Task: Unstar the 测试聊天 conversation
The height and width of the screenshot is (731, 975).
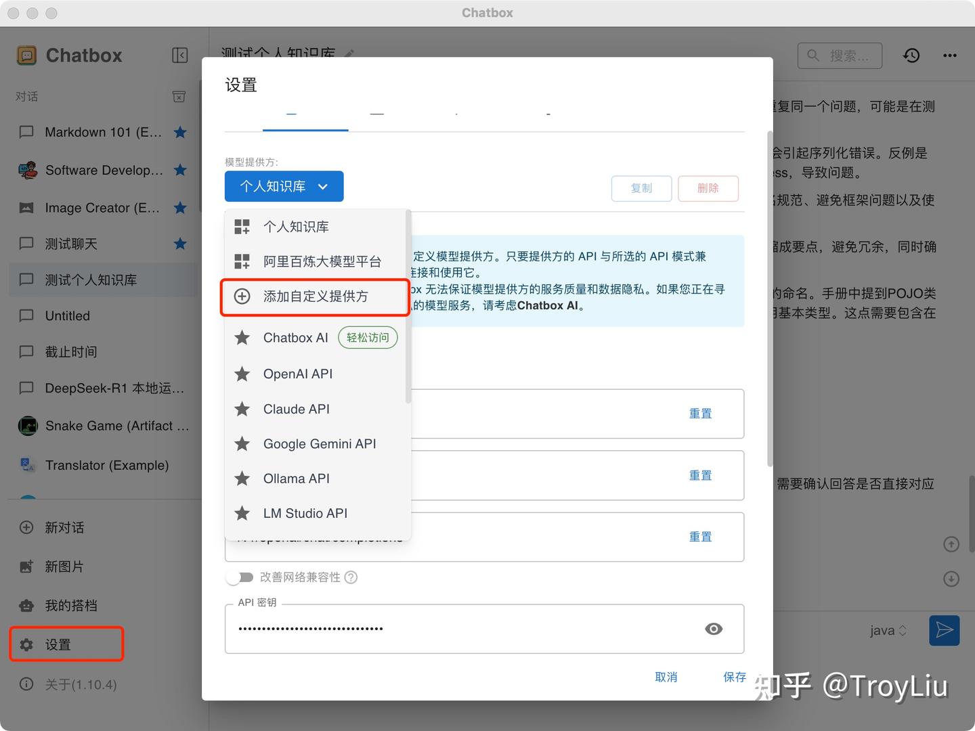Action: tap(180, 244)
